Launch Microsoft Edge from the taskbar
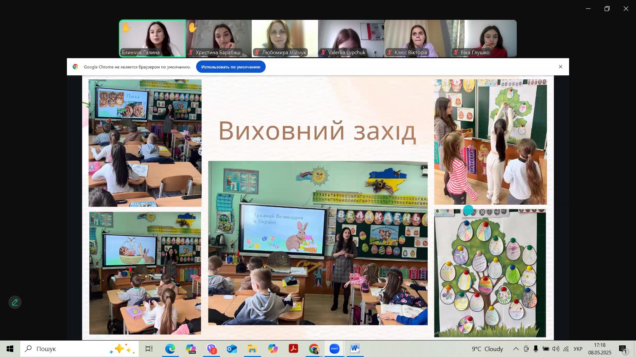 coord(170,349)
